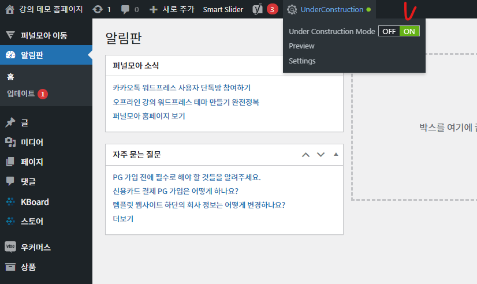Switch Under Construction Mode to OFF

click(389, 31)
